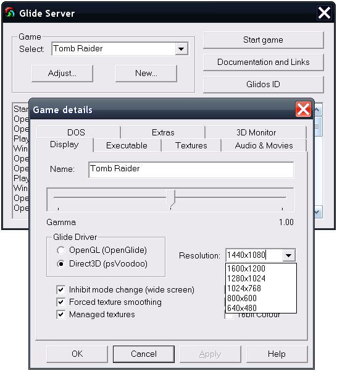Select Direct3D (psVoodoo) driver
This screenshot has width=337, height=371.
61,264
